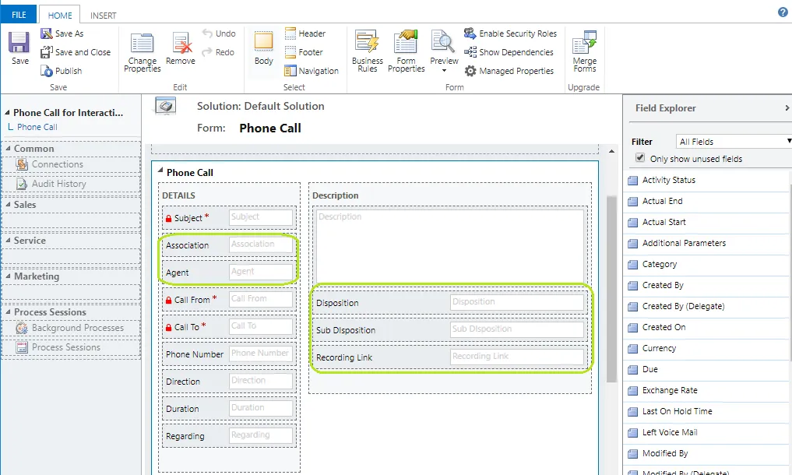Publish the form
The image size is (792, 475).
point(61,71)
